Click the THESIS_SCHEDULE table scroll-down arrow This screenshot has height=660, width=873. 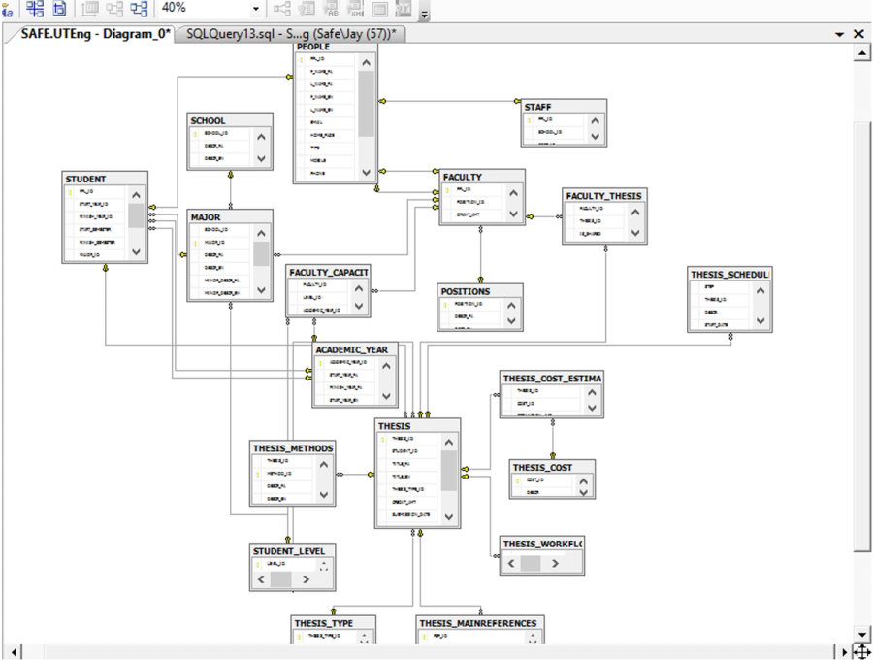[760, 321]
